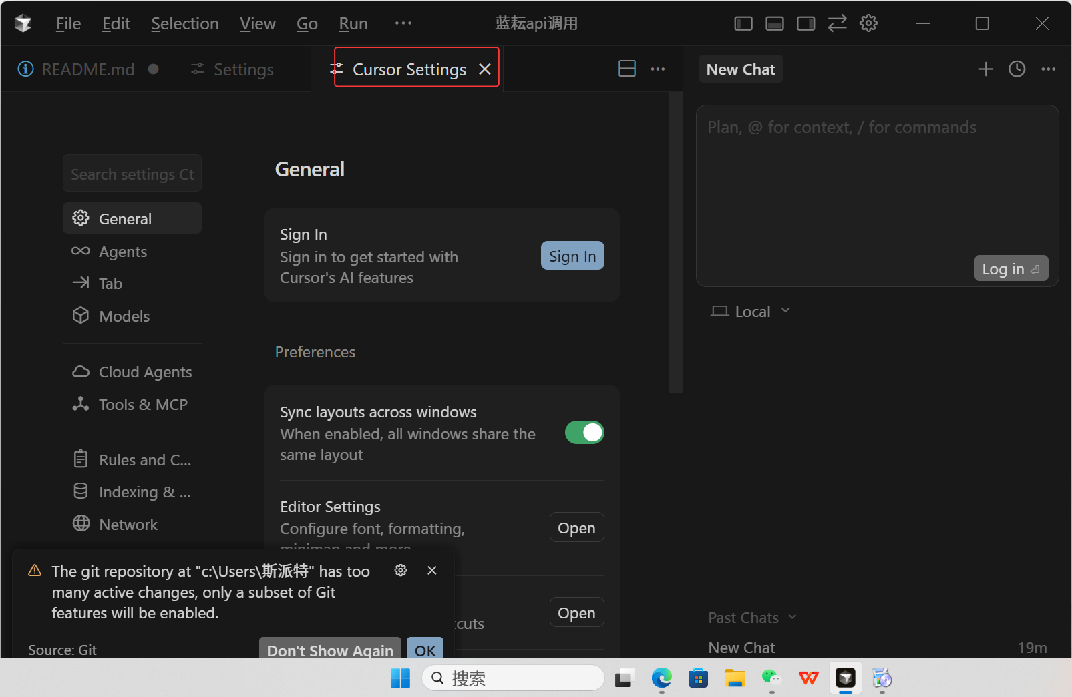Split editor layout icon in tab bar
The image size is (1072, 697).
click(x=627, y=69)
